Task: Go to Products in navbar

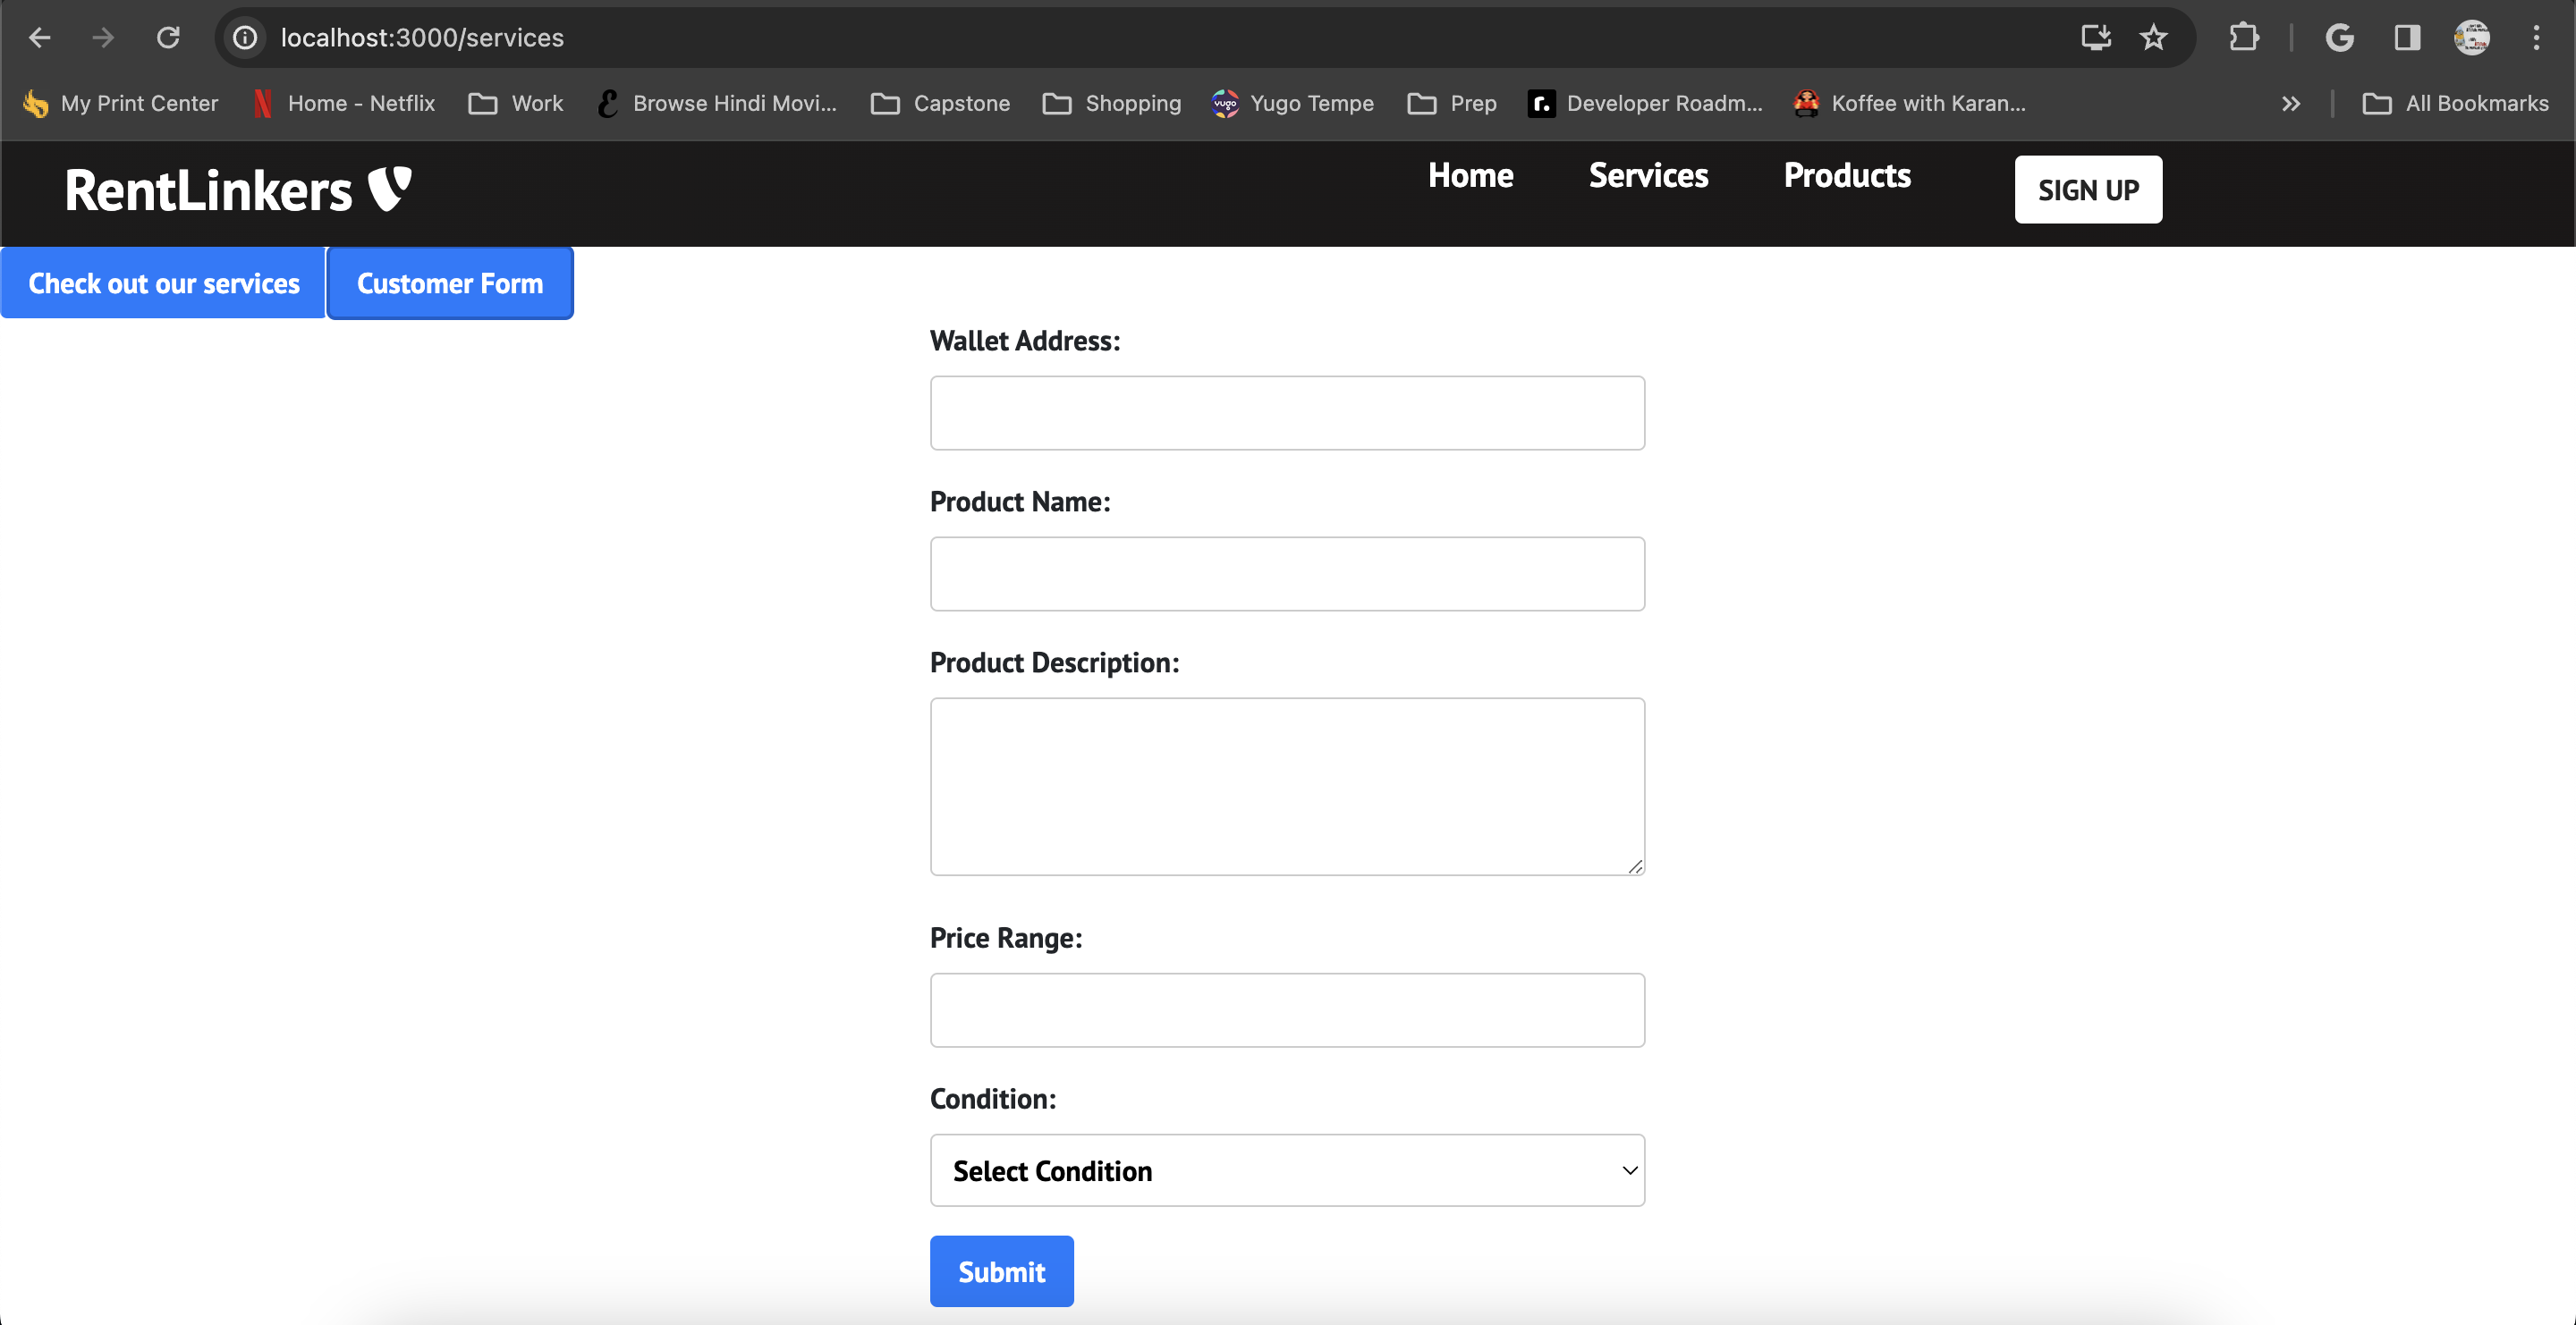Action: tap(1847, 176)
